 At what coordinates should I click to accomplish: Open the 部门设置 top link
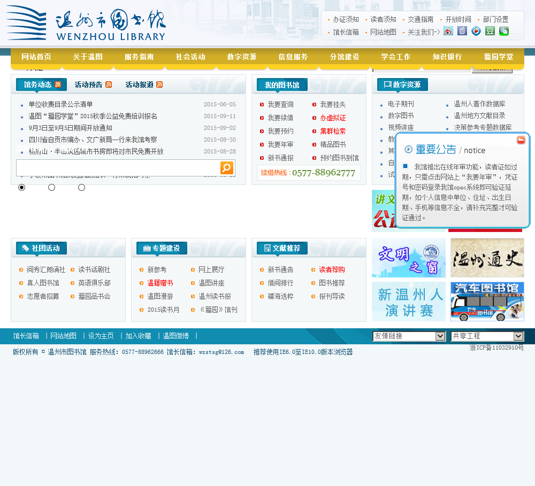[496, 19]
